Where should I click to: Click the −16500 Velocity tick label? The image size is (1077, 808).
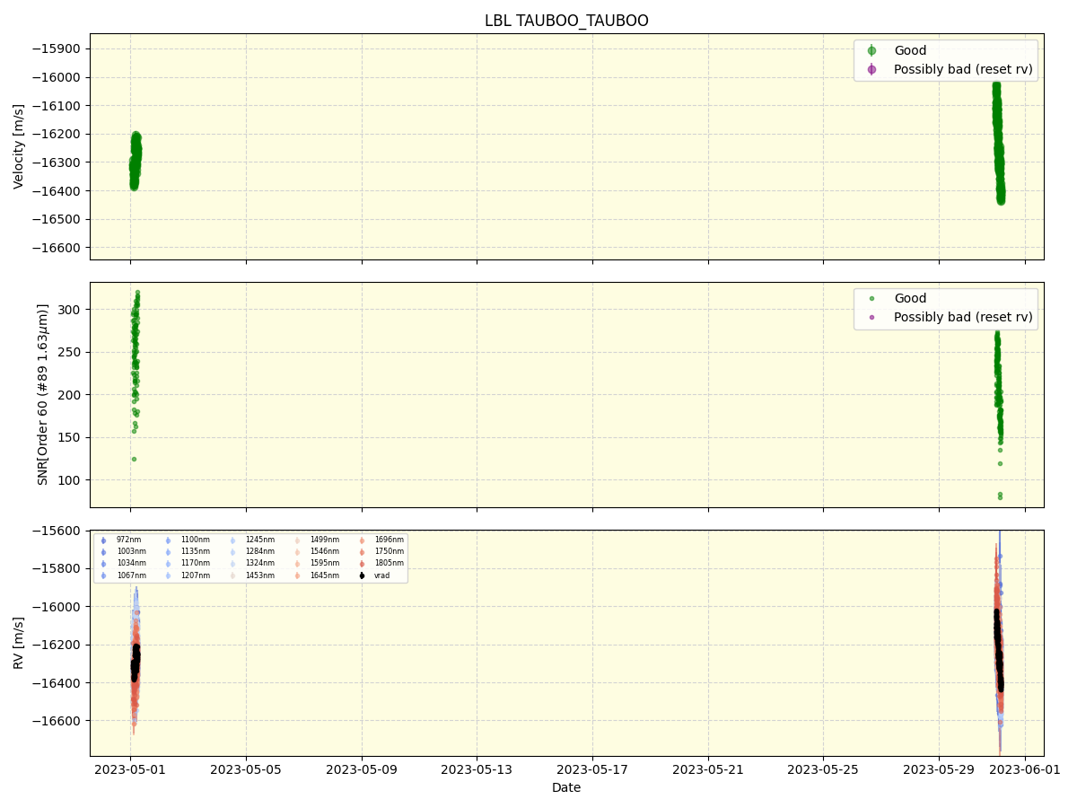(57, 219)
